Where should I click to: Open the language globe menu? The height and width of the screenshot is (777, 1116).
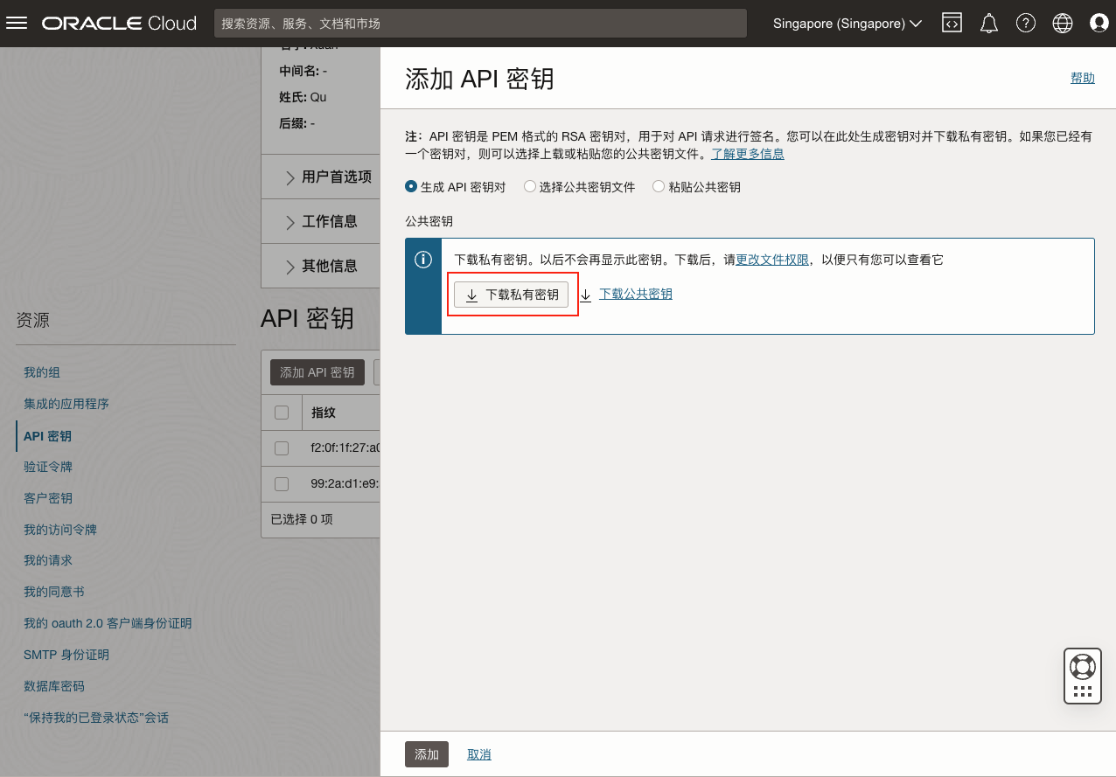pyautogui.click(x=1063, y=24)
